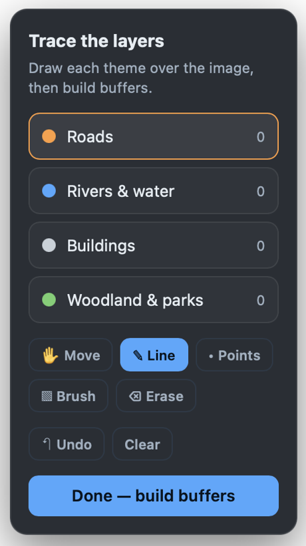Pick the Brush tool

pos(69,396)
